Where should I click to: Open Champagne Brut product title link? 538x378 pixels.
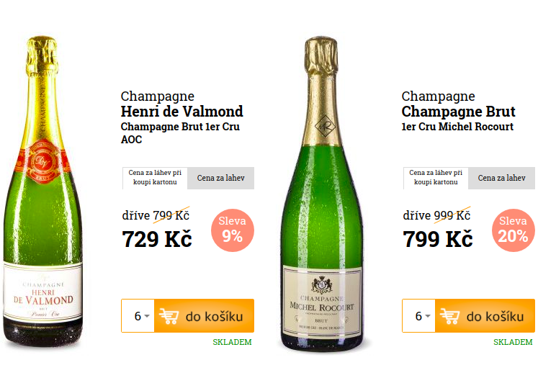click(x=458, y=112)
